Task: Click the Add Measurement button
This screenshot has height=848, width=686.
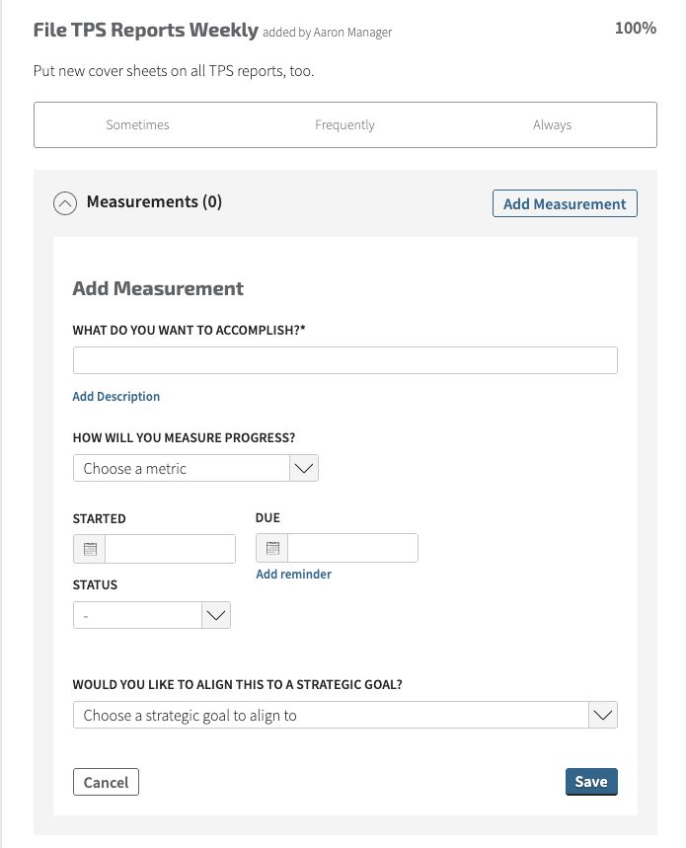Action: [565, 203]
